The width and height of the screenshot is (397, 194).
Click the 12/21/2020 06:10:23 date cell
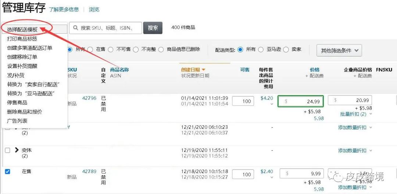point(204,127)
